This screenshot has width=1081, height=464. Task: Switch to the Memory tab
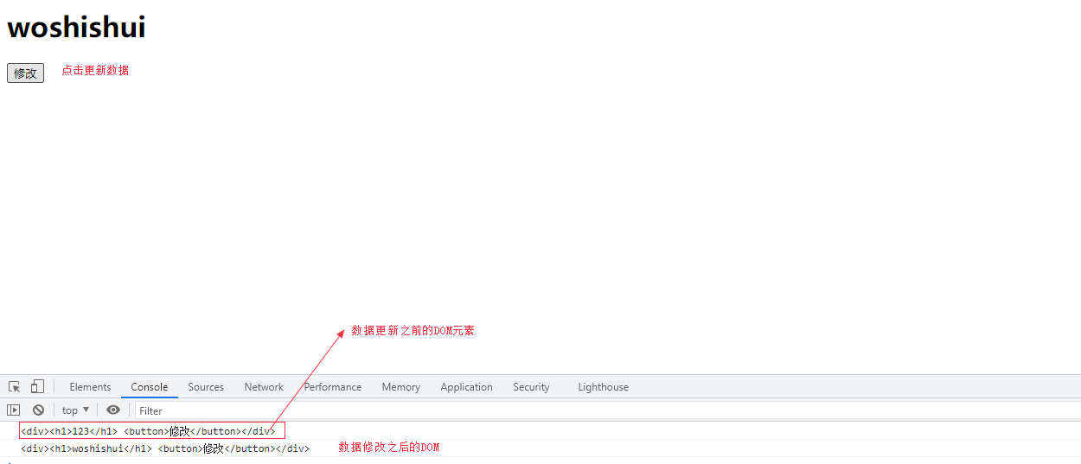tap(401, 387)
